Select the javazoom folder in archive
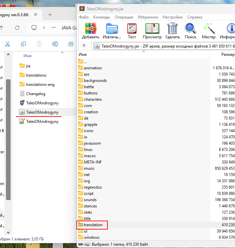 point(90,143)
